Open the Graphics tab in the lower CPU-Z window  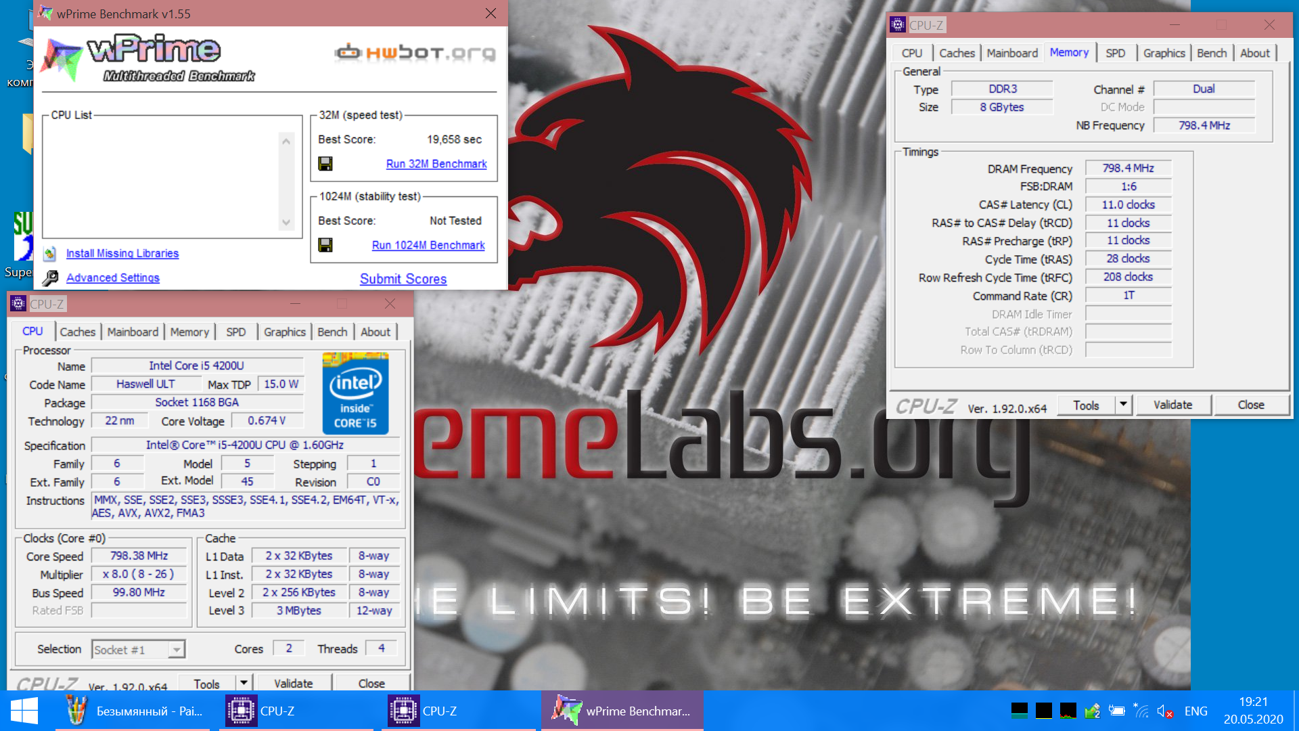(x=285, y=332)
